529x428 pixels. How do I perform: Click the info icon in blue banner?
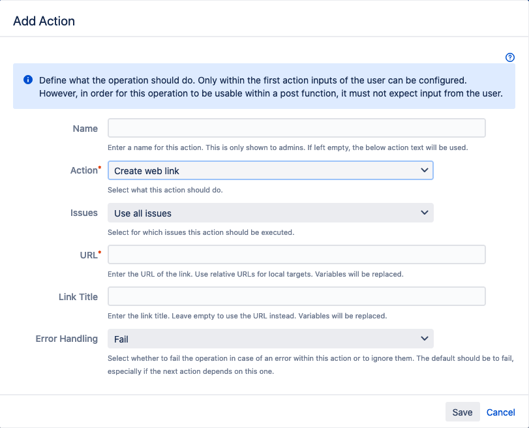click(x=28, y=80)
